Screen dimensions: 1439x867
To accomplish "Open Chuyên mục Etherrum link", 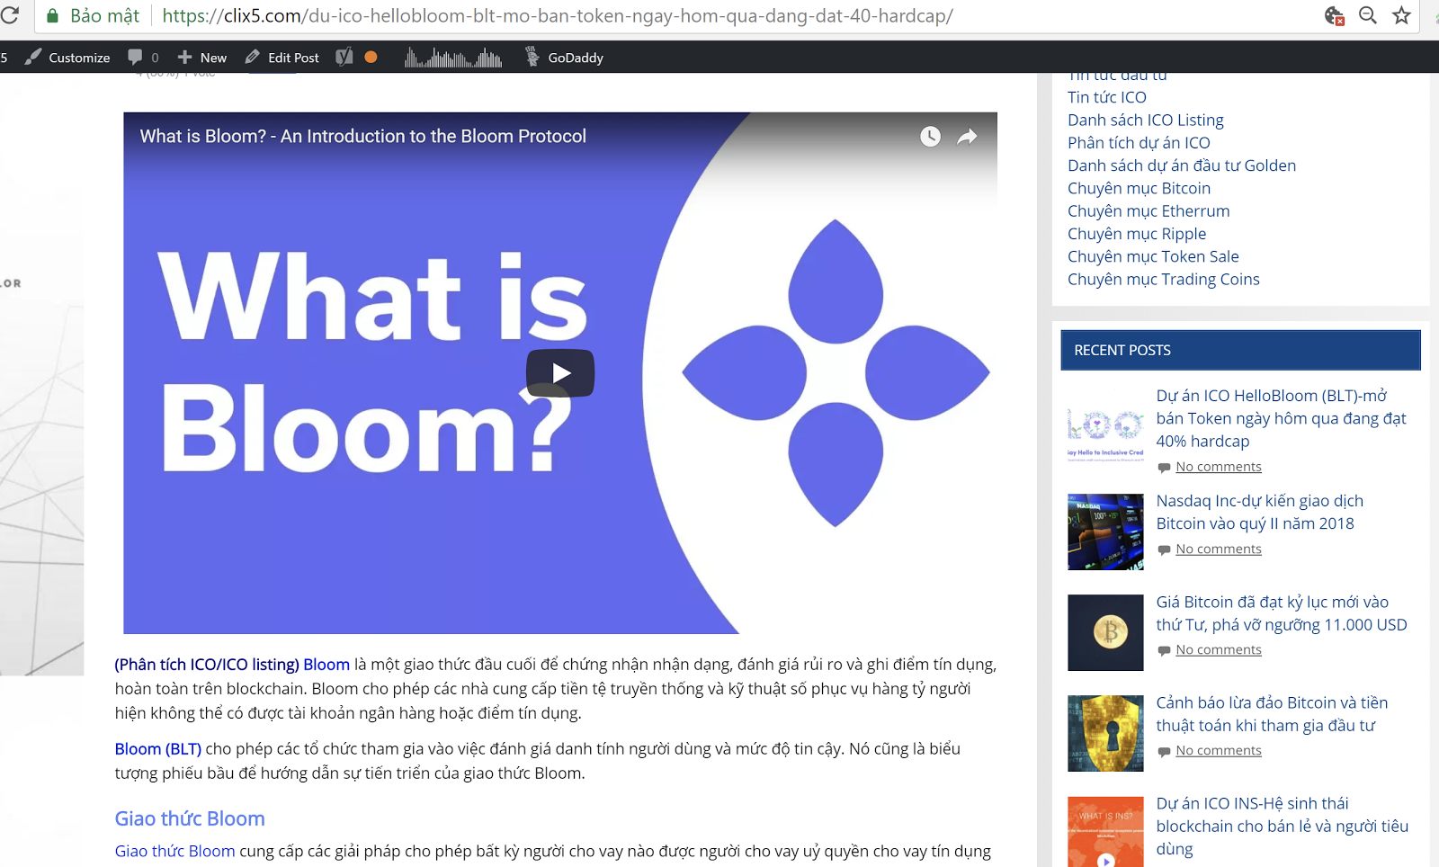I will tap(1148, 210).
